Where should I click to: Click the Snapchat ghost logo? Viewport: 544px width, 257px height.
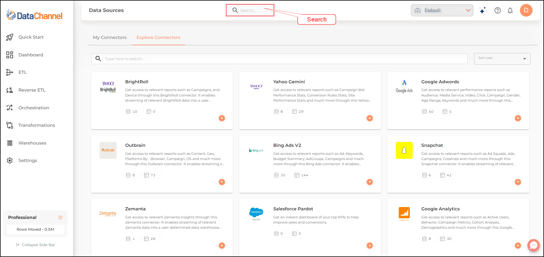coord(404,150)
